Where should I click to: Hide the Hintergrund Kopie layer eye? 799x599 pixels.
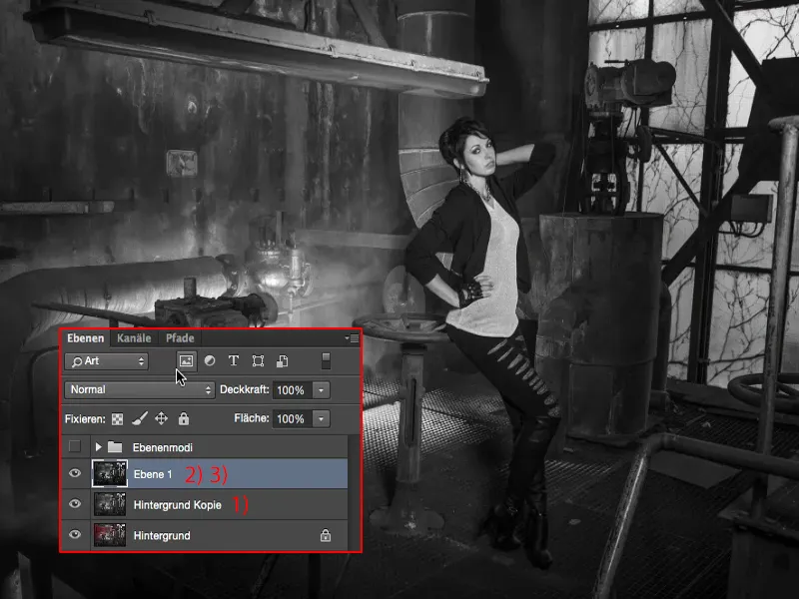click(75, 504)
